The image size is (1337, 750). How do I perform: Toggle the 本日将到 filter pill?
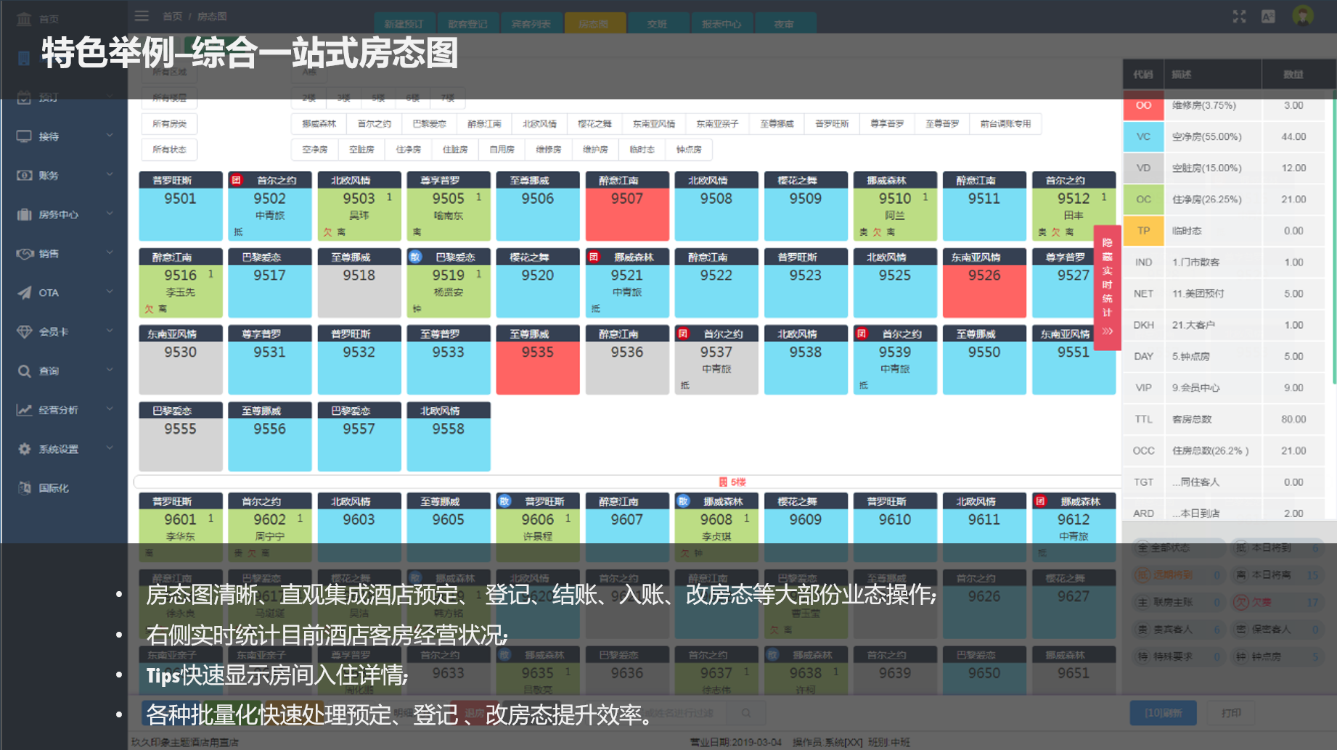1277,548
